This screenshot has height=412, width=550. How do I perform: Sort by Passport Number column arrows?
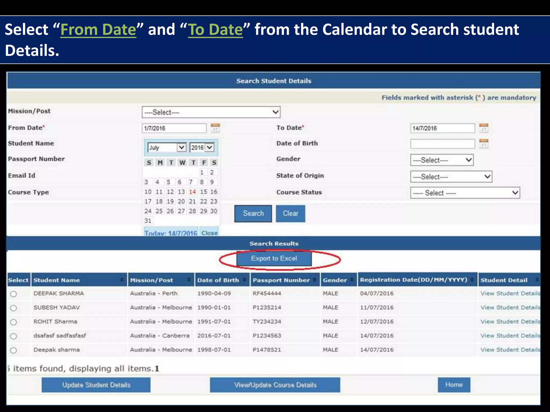[314, 280]
